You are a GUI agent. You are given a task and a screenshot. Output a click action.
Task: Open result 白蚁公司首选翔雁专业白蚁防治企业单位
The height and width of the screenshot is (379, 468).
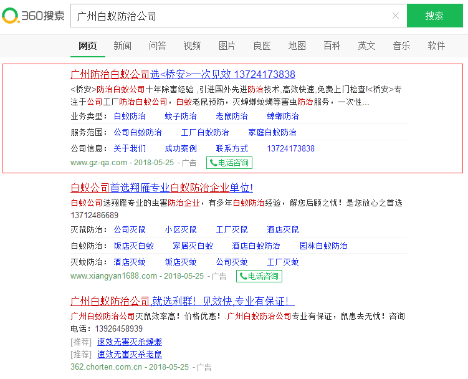coord(161,188)
